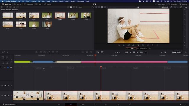
Task: Switch viewer to Full Screen
Action: click(x=172, y=4)
